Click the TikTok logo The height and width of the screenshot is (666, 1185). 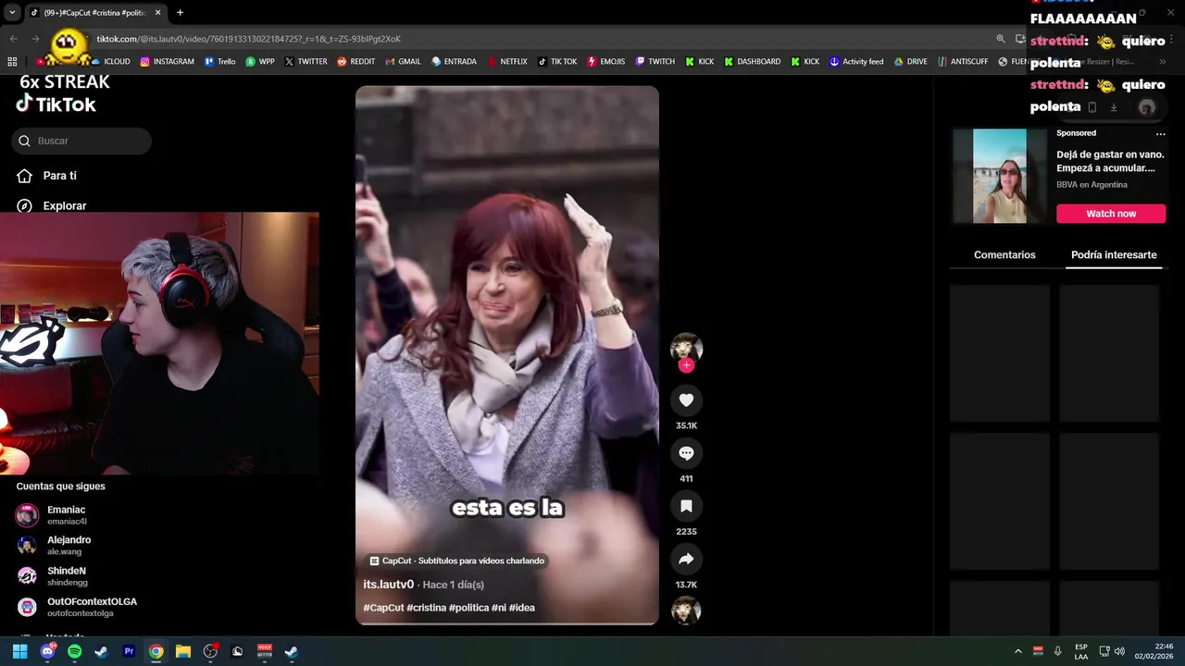(x=56, y=105)
